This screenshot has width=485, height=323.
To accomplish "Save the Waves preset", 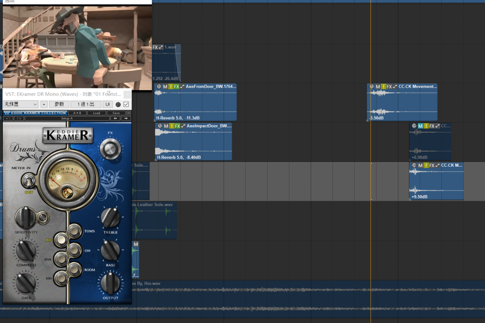I will pos(116,113).
